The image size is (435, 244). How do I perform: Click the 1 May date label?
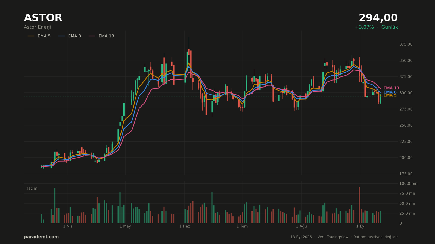[x=125, y=226]
